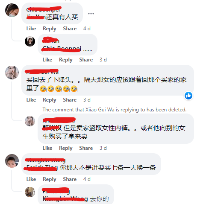Open the three-dots menu on the first comment
The height and width of the screenshot is (204, 209).
click(91, 14)
